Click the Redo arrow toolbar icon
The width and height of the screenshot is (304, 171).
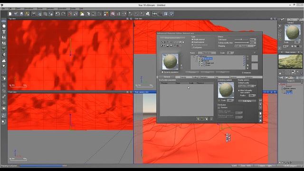tap(63, 14)
